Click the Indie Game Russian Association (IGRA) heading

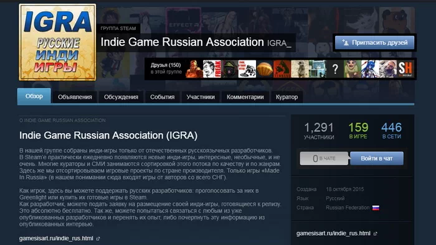coord(108,136)
